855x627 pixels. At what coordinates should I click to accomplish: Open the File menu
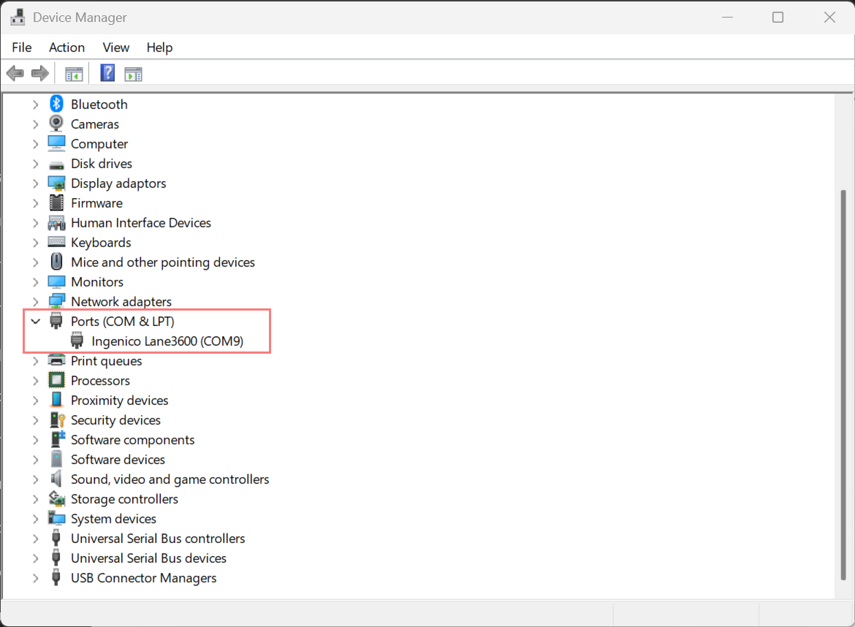point(22,47)
